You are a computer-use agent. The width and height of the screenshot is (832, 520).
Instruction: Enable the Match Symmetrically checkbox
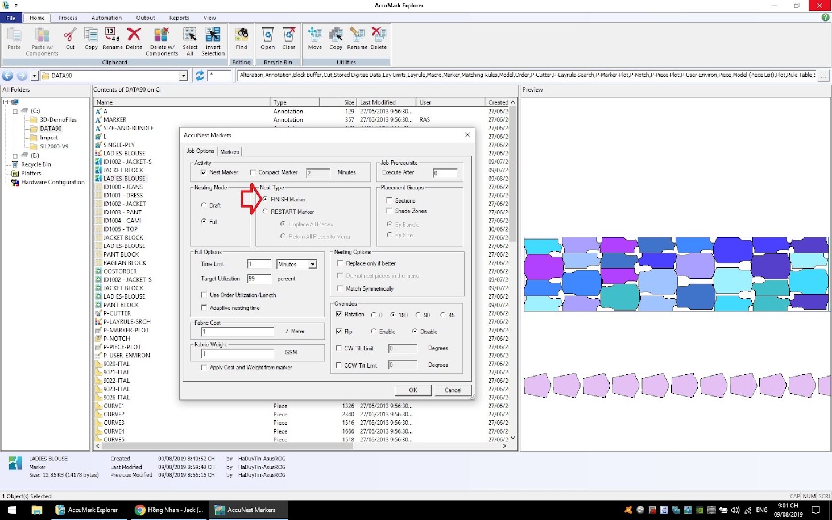click(x=340, y=288)
